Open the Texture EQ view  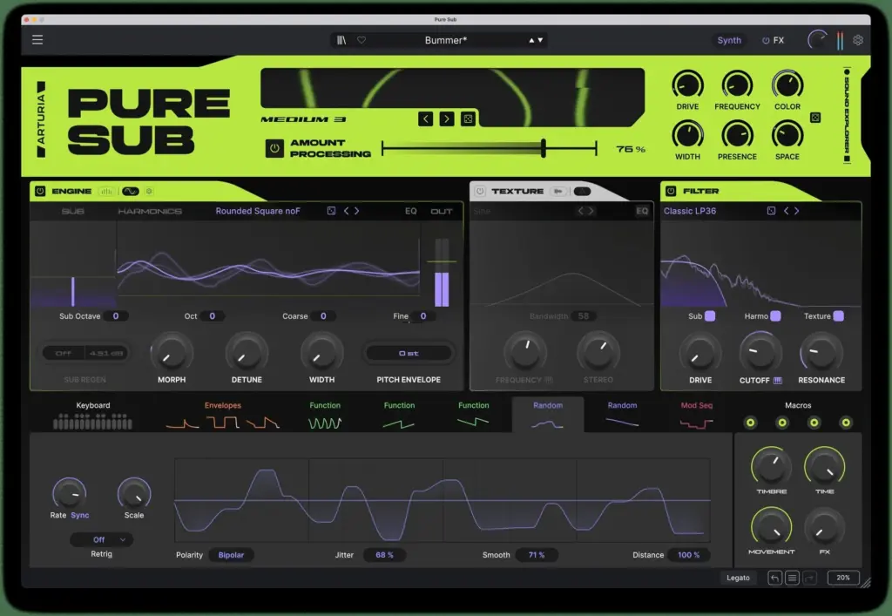point(642,211)
